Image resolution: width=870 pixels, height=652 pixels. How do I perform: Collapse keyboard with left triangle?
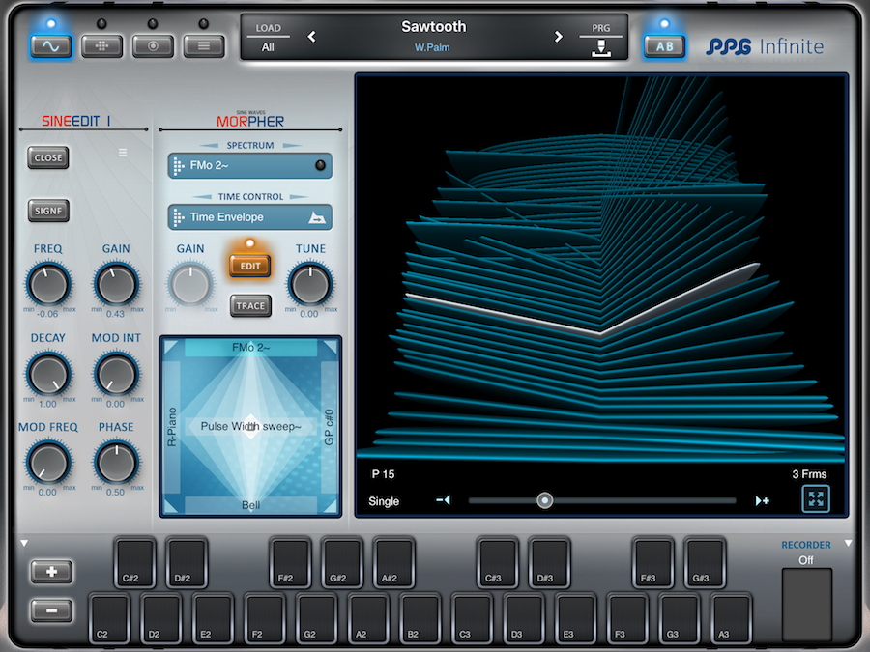[24, 543]
